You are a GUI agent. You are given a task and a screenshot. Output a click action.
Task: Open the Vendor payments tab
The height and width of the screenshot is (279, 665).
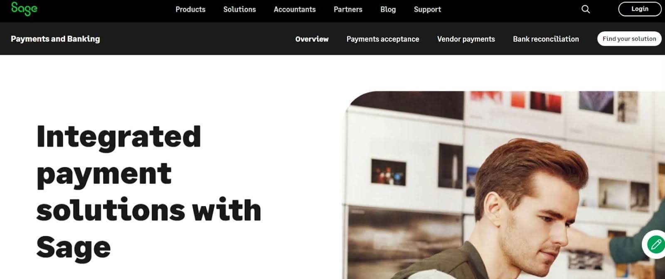(466, 39)
